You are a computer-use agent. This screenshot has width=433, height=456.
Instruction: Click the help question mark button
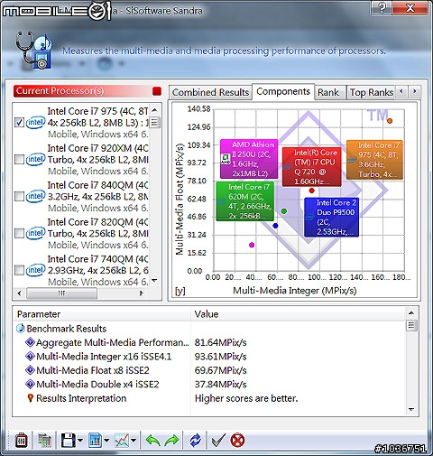(x=382, y=7)
